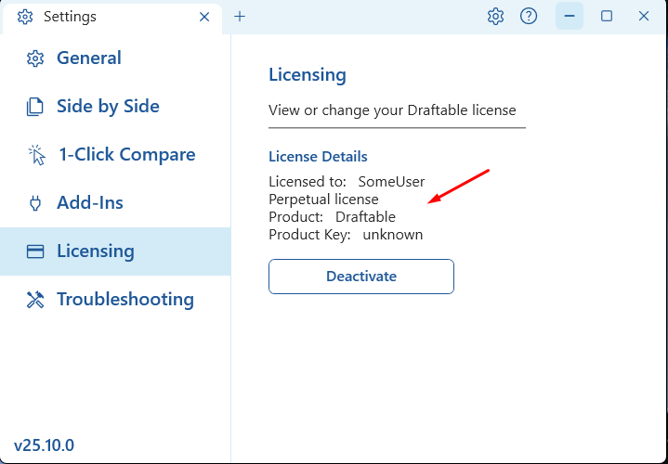Open help with question mark icon
This screenshot has height=464, width=668.
click(529, 17)
